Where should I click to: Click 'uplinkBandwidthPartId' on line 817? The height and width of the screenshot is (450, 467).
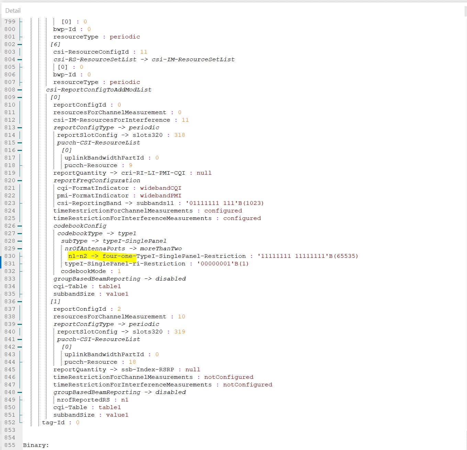pos(104,158)
